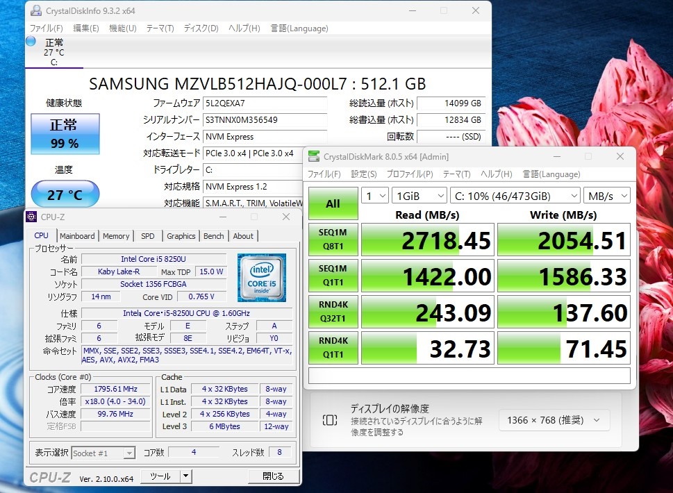The image size is (673, 493).
Task: Start the SEQ1M Q8T1 benchmark test
Action: [333, 240]
